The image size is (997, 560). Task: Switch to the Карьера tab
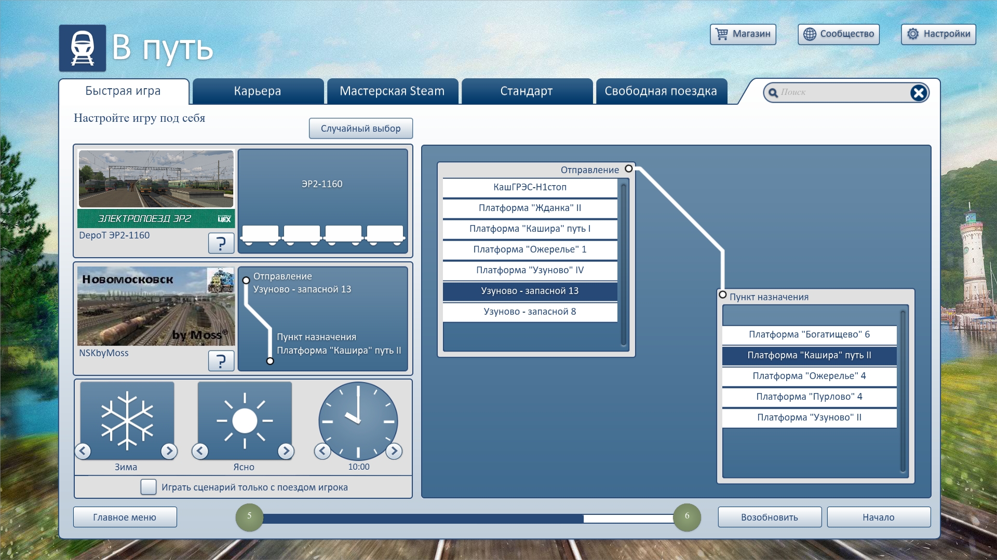tap(258, 91)
